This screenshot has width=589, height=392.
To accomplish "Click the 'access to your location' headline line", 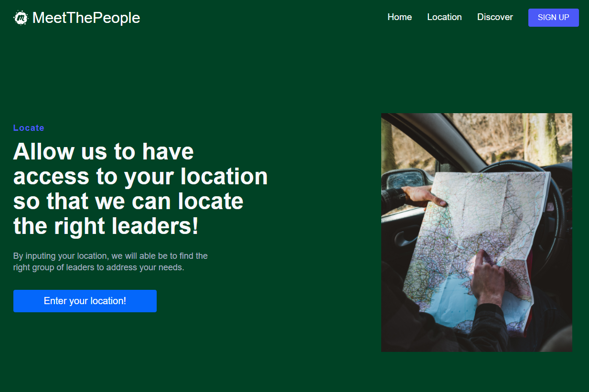I will (140, 176).
